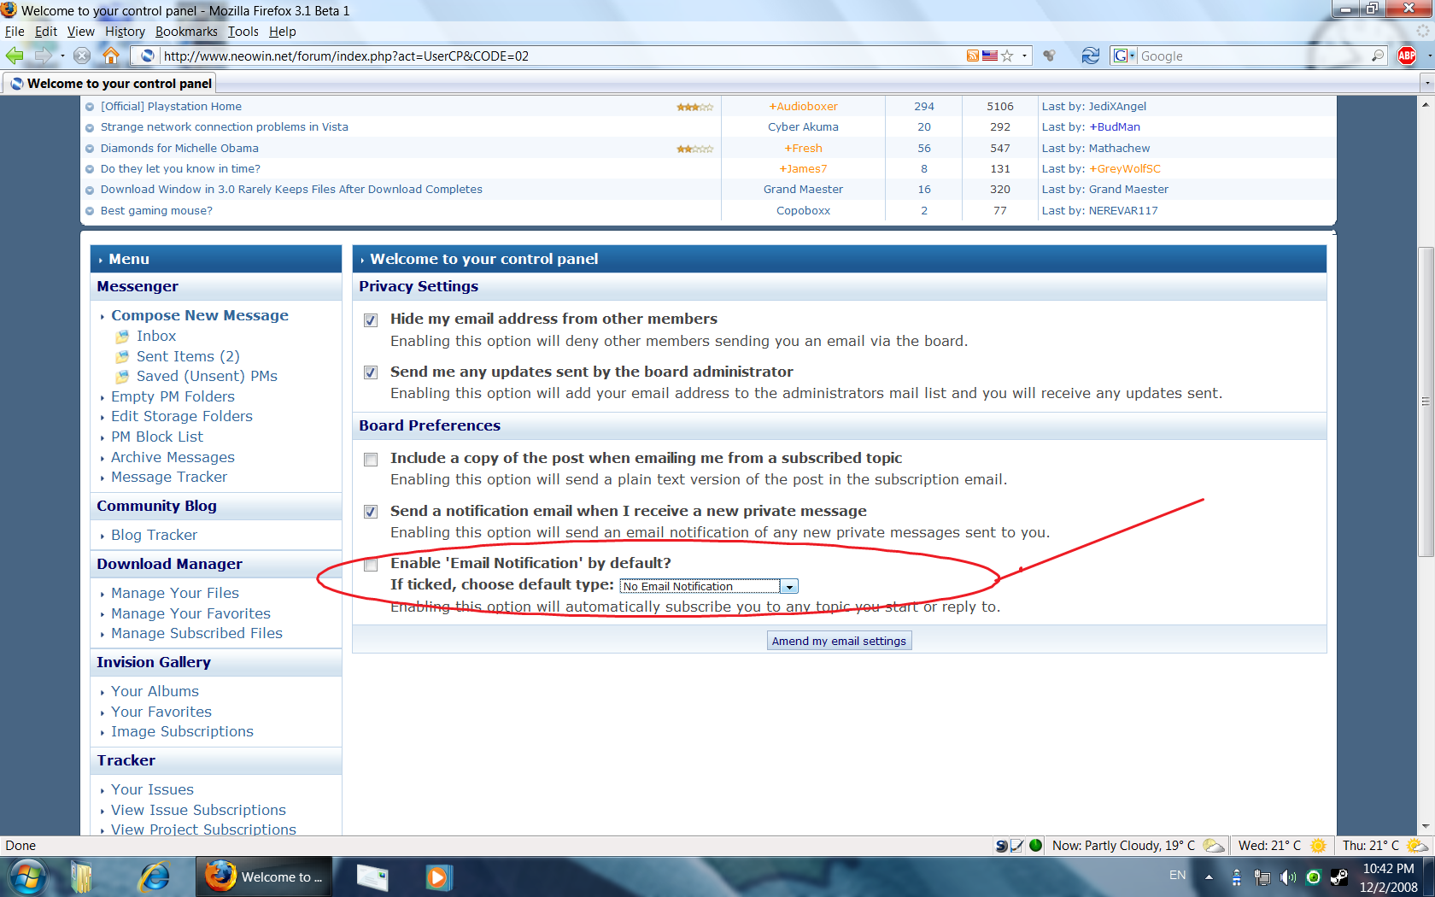1435x897 pixels.
Task: Select the Welcome to your control panel tab
Action: [110, 84]
